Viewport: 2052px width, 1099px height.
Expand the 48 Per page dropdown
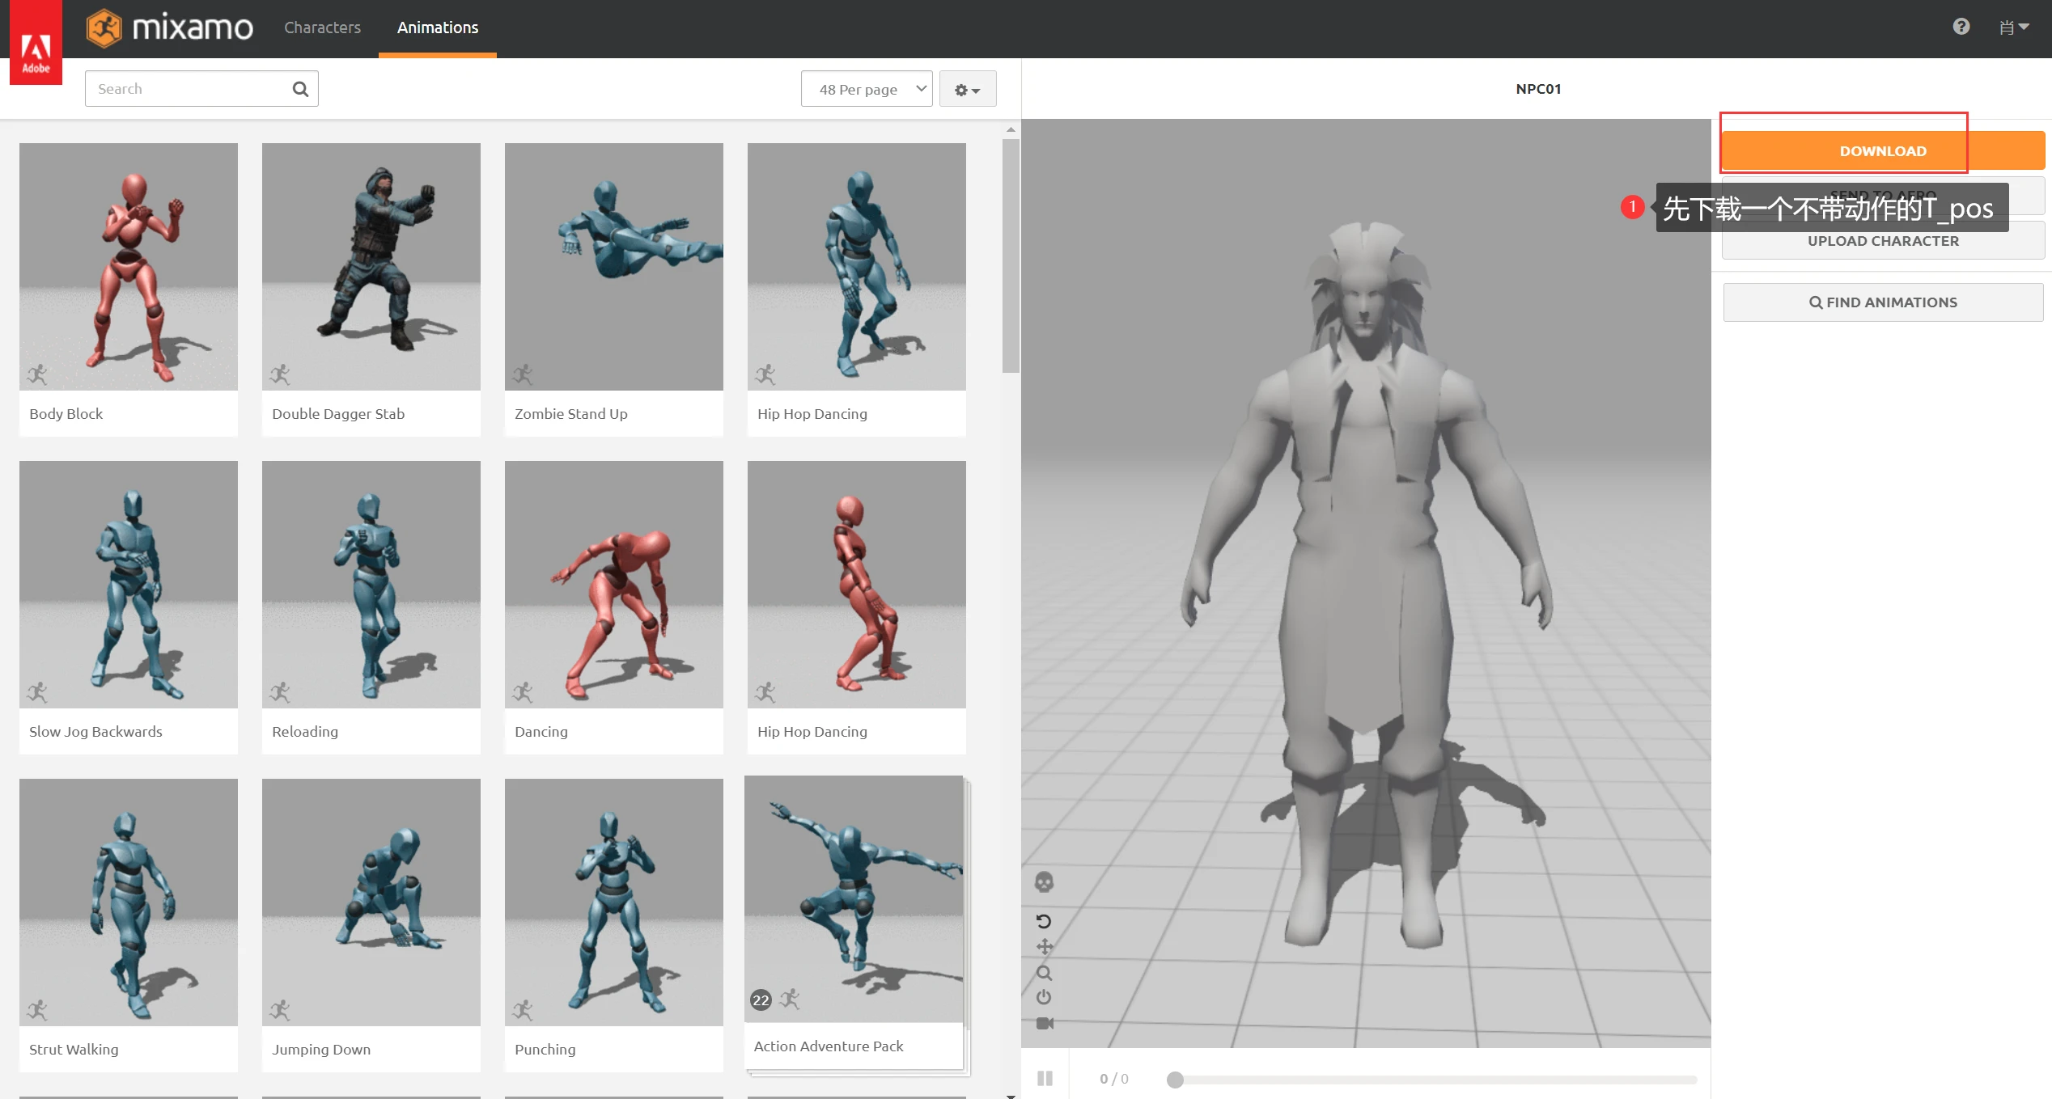(x=866, y=89)
